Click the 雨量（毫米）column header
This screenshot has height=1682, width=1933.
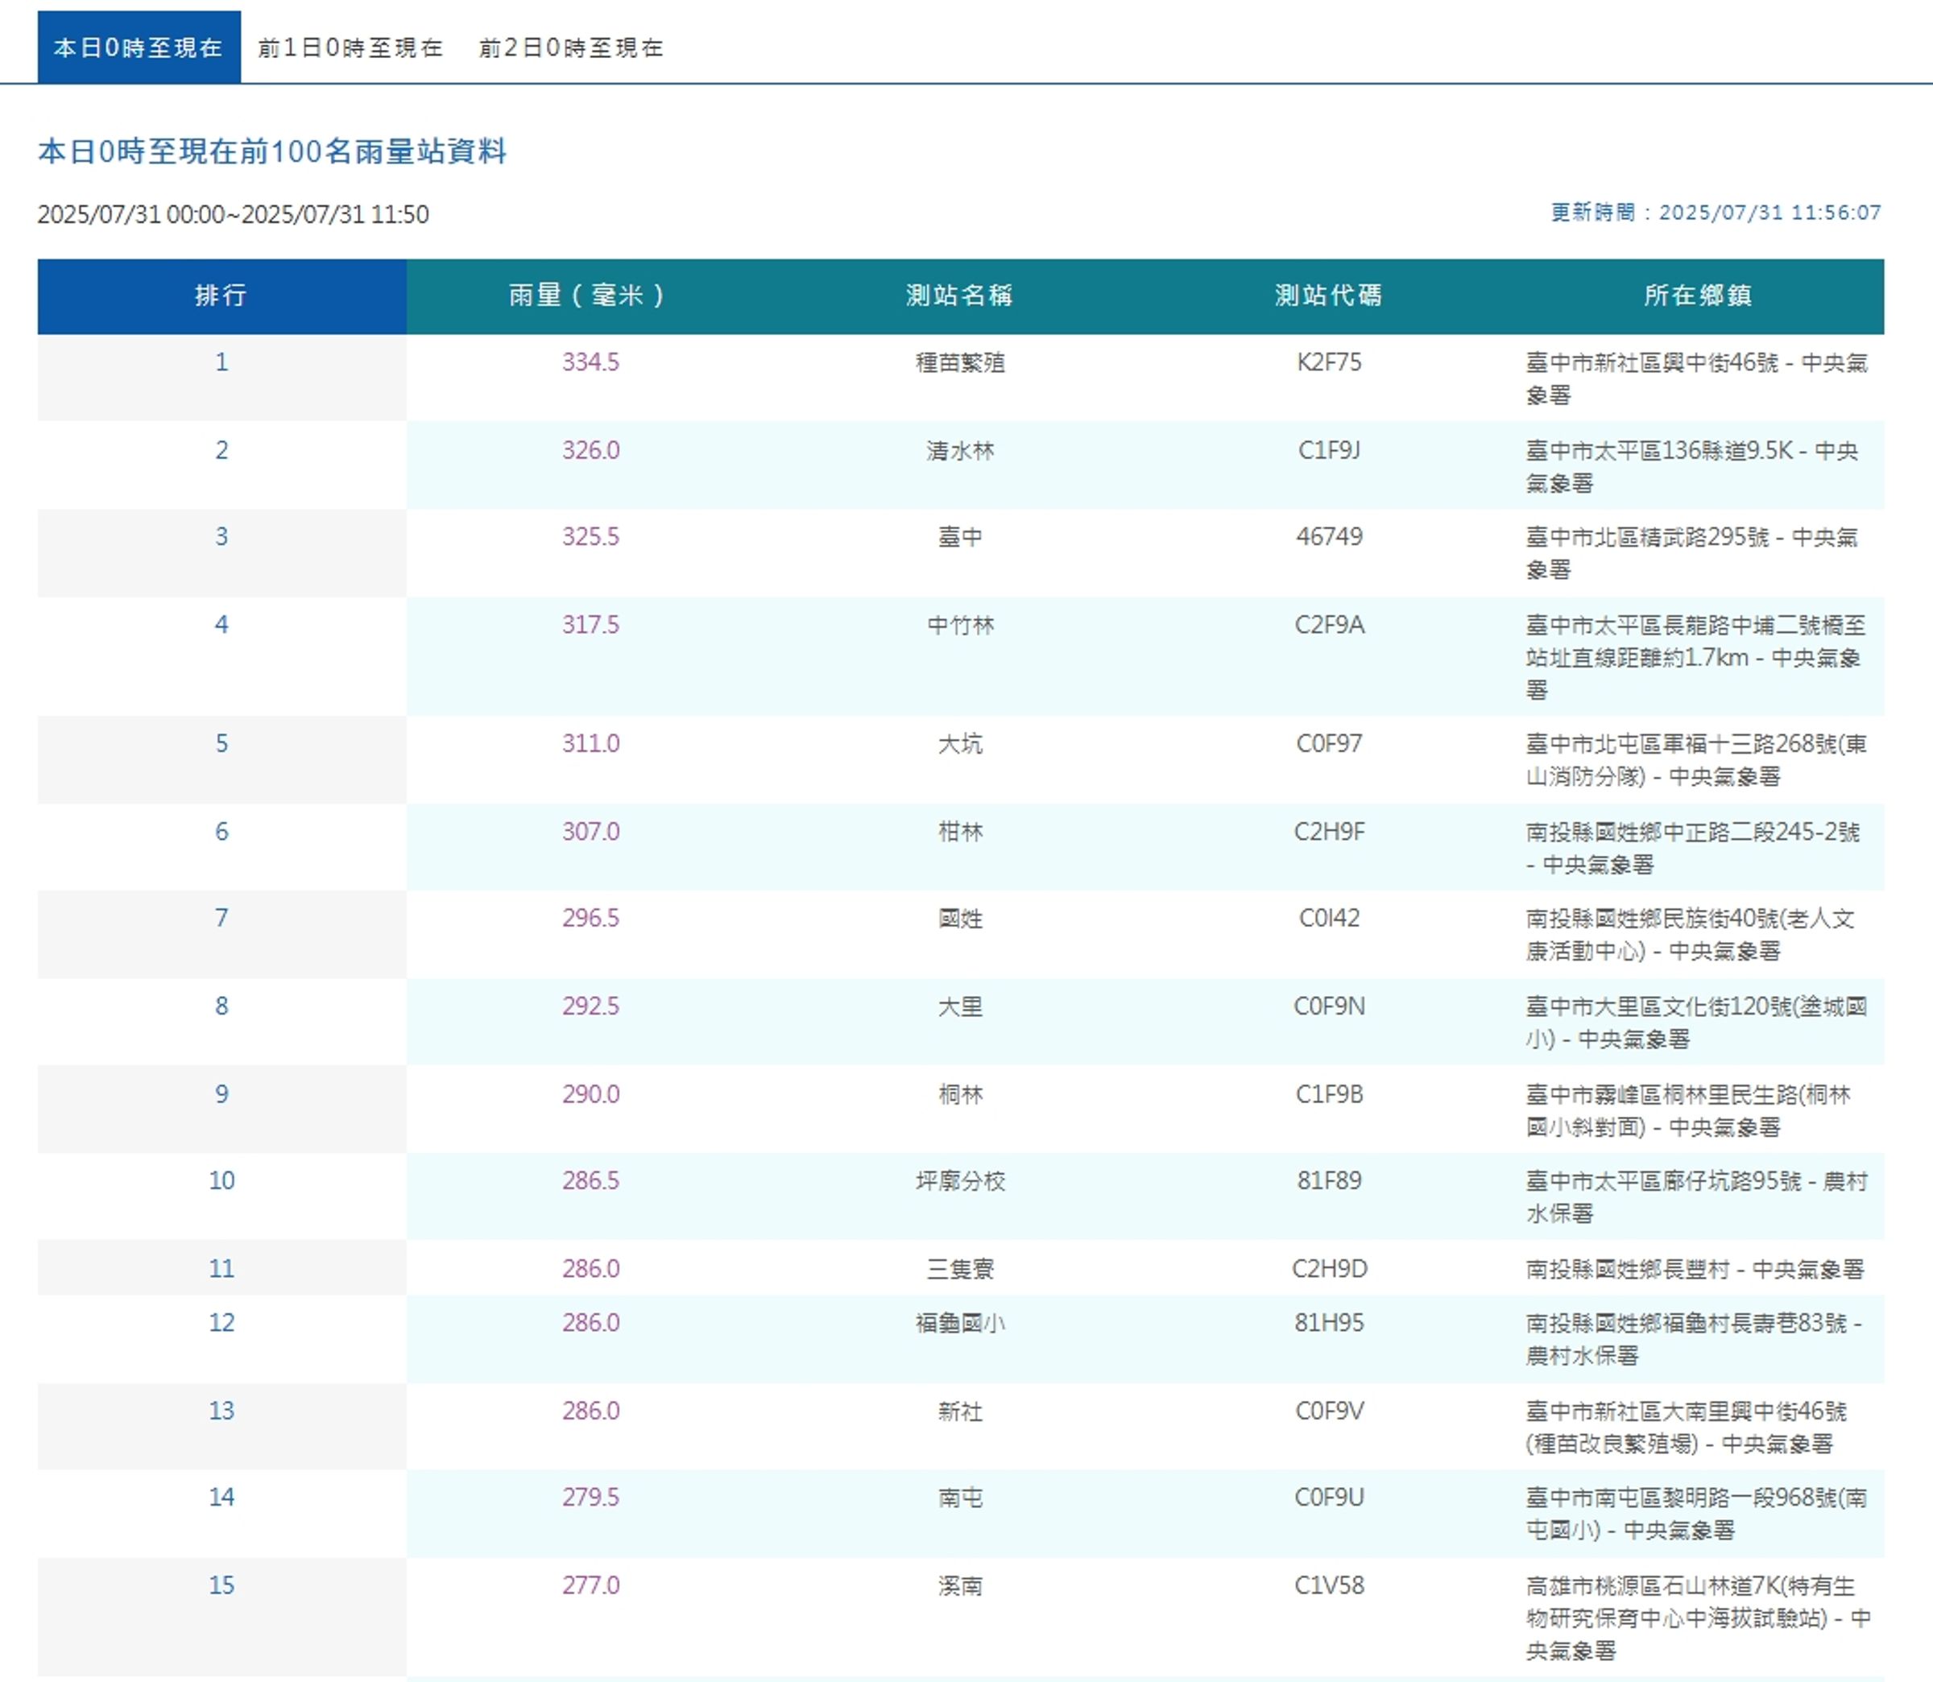[x=590, y=295]
